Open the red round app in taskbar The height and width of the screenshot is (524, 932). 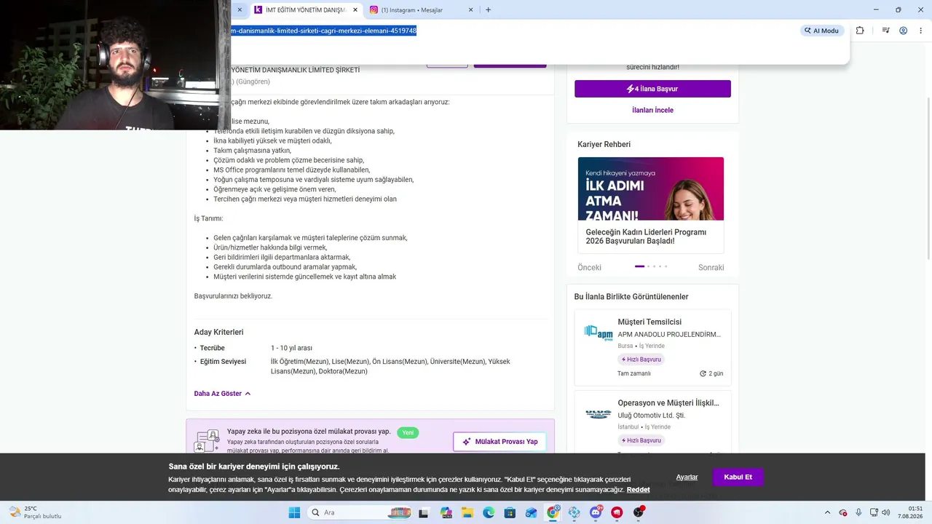point(617,512)
